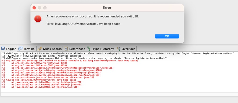The height and width of the screenshot is (103, 238).
Task: Click stack line HashMap.putVal(HashMap.java:661)
Action: pyautogui.click(x=42, y=85)
